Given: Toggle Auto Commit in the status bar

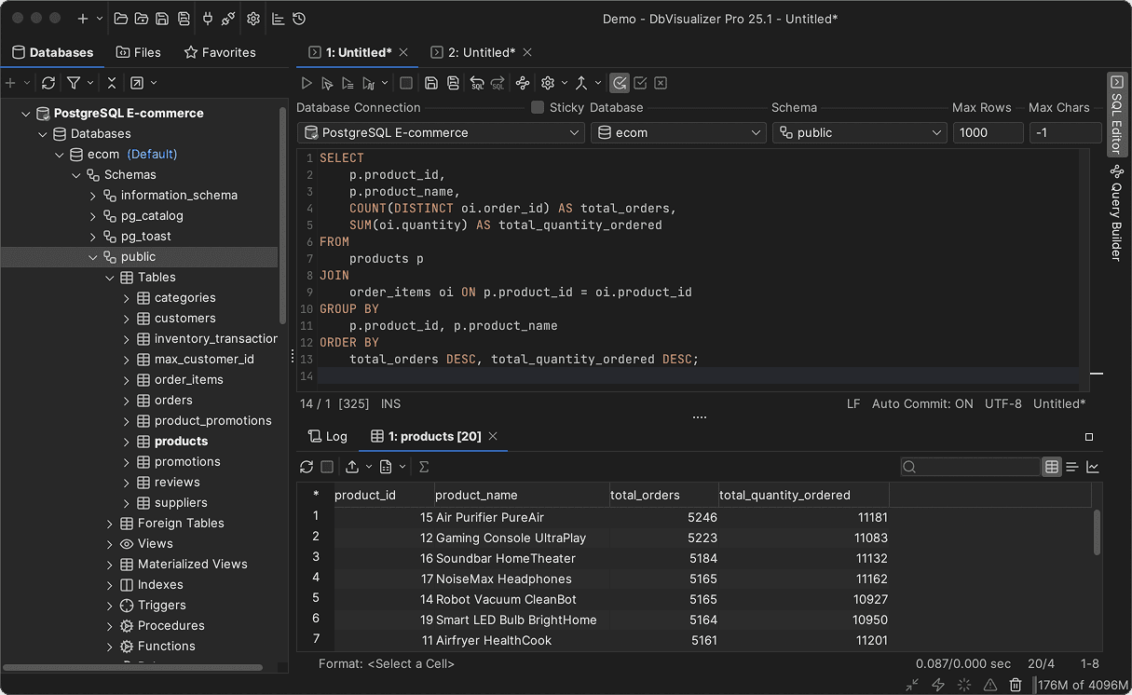Looking at the screenshot, I should pos(920,403).
